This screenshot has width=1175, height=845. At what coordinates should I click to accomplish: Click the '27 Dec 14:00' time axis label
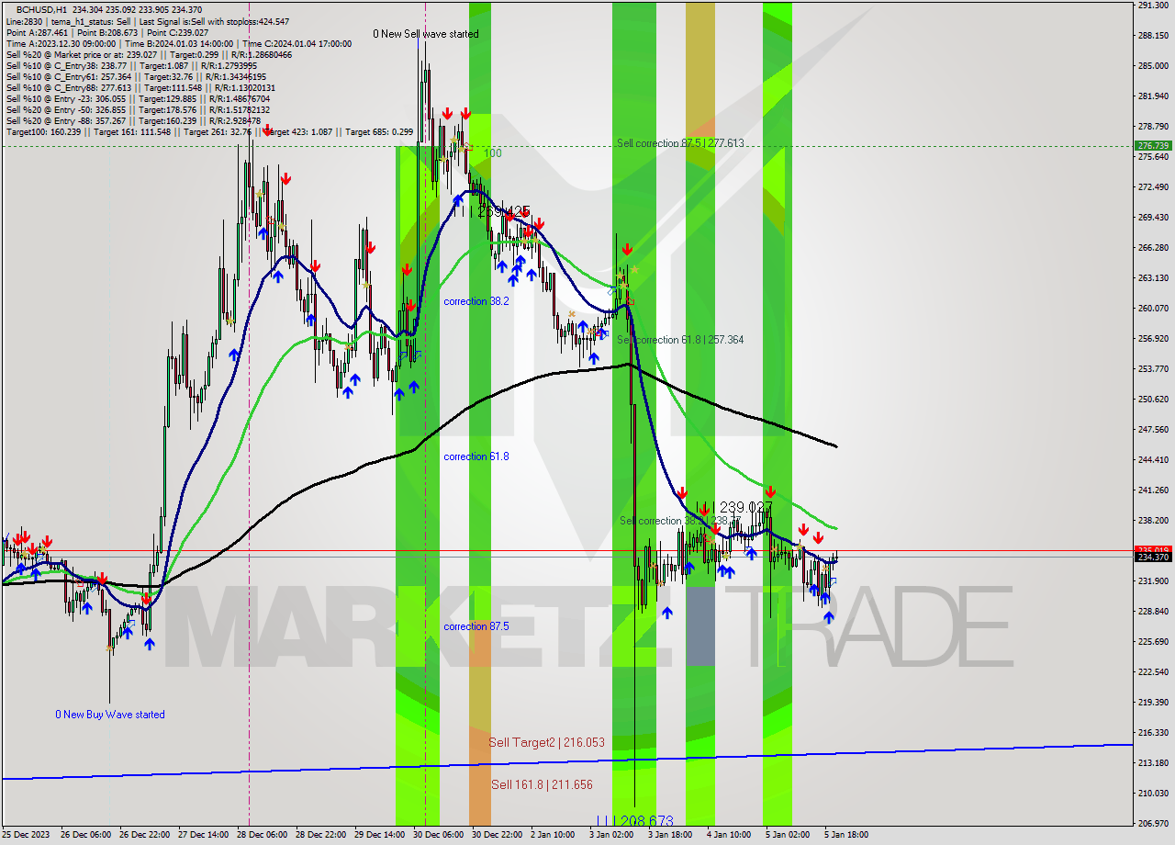coord(203,835)
